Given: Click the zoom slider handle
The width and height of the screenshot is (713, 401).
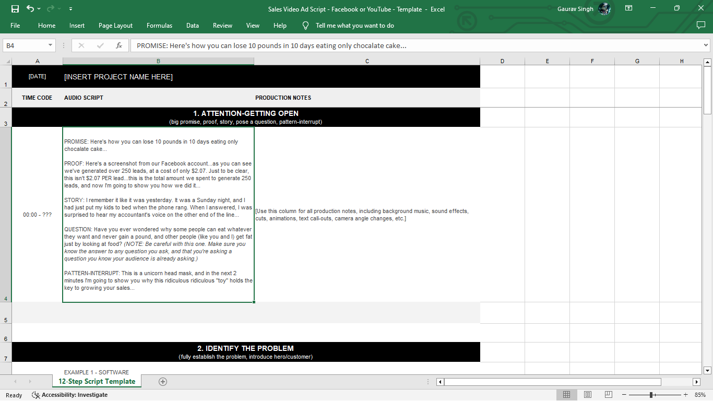Looking at the screenshot, I should tap(651, 395).
